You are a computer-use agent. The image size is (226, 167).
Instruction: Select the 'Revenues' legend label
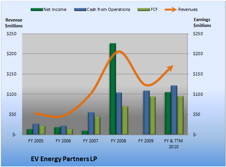(188, 9)
